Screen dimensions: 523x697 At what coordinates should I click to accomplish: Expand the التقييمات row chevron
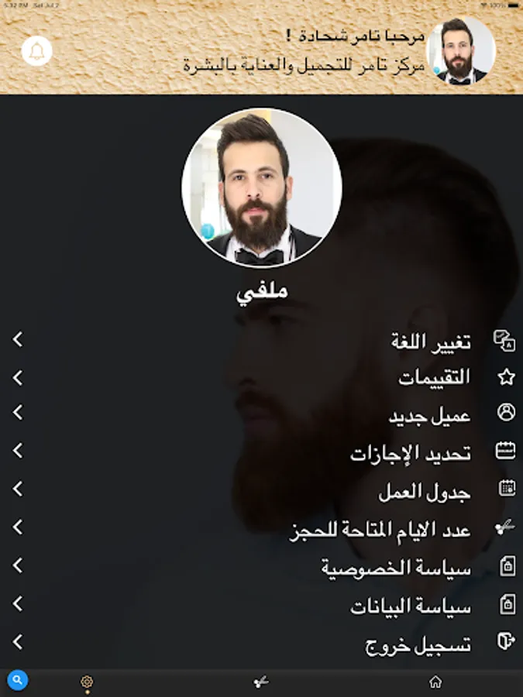[17, 378]
